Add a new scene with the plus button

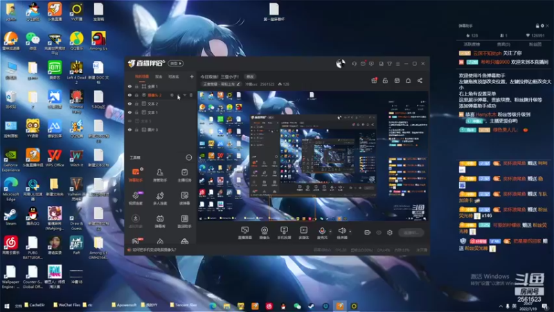192,76
